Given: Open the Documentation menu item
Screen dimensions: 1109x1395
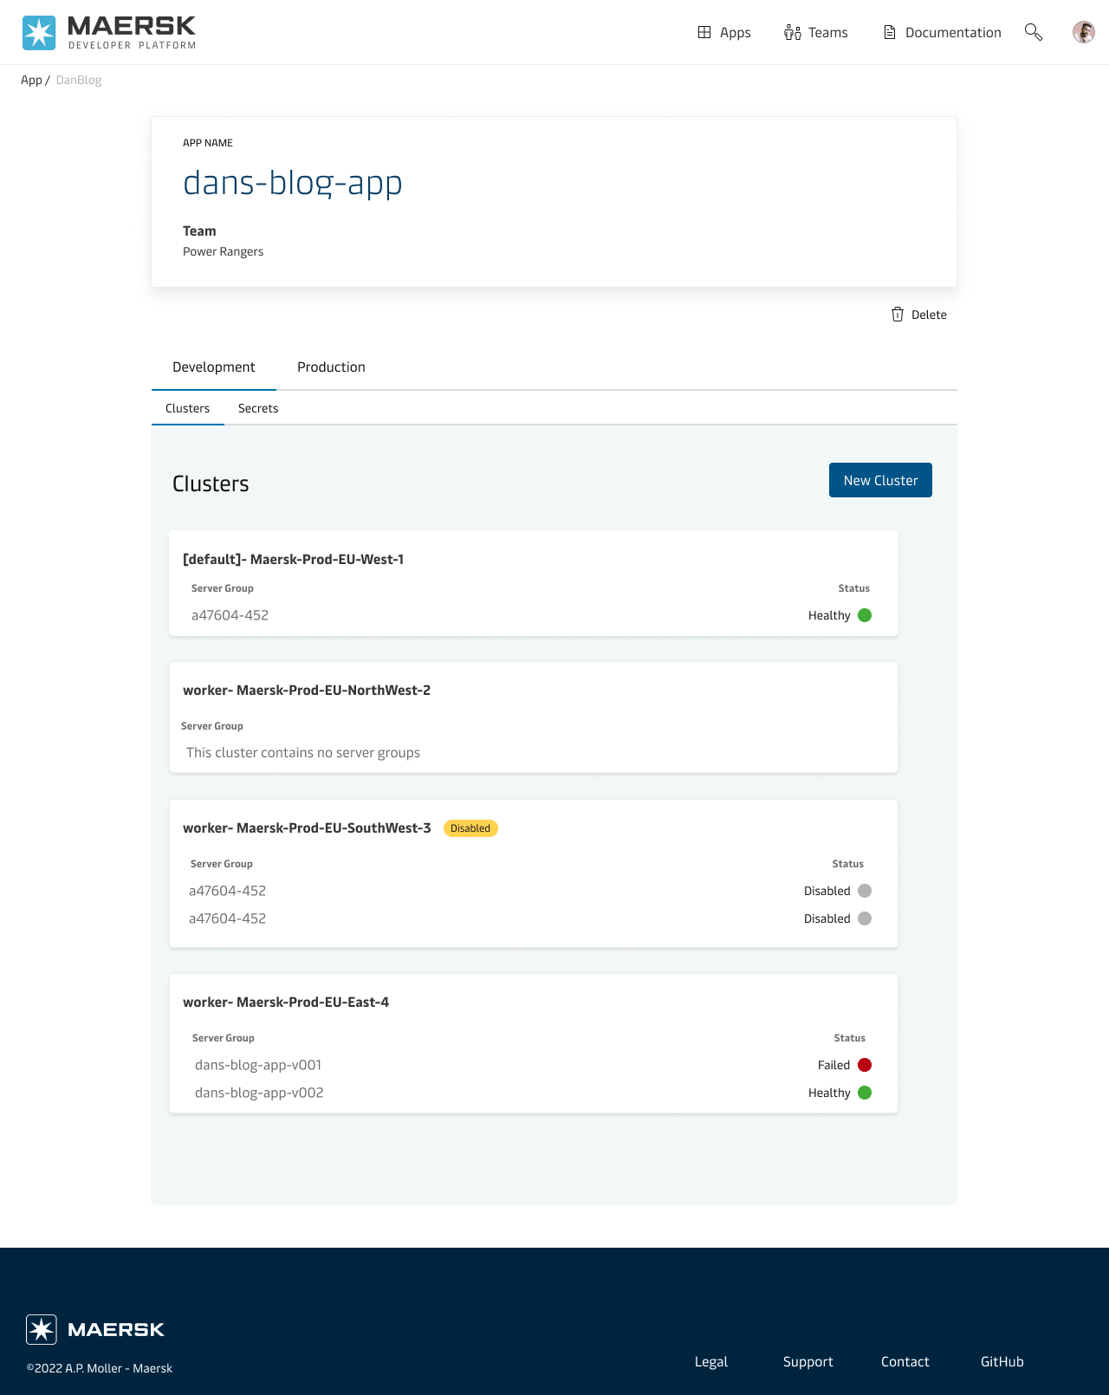Looking at the screenshot, I should point(942,32).
